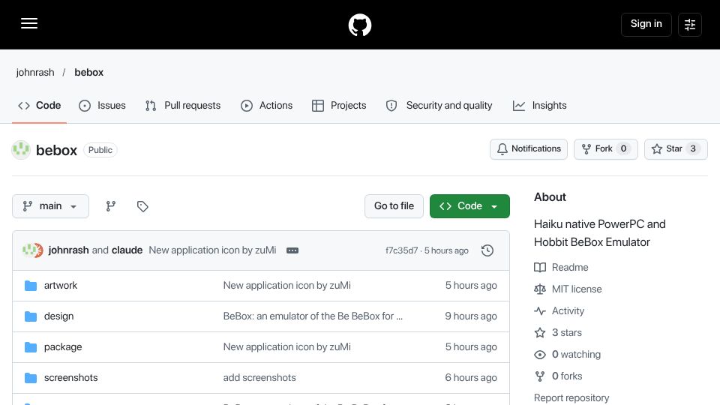Click the Notifications button
The image size is (720, 405).
tap(529, 149)
